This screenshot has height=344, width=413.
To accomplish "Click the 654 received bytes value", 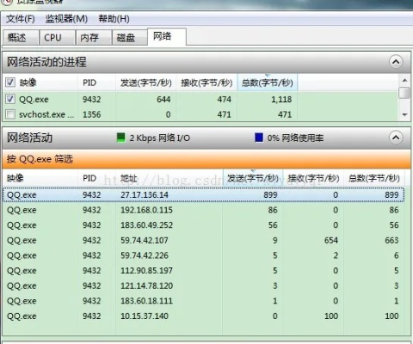I will click(x=331, y=240).
